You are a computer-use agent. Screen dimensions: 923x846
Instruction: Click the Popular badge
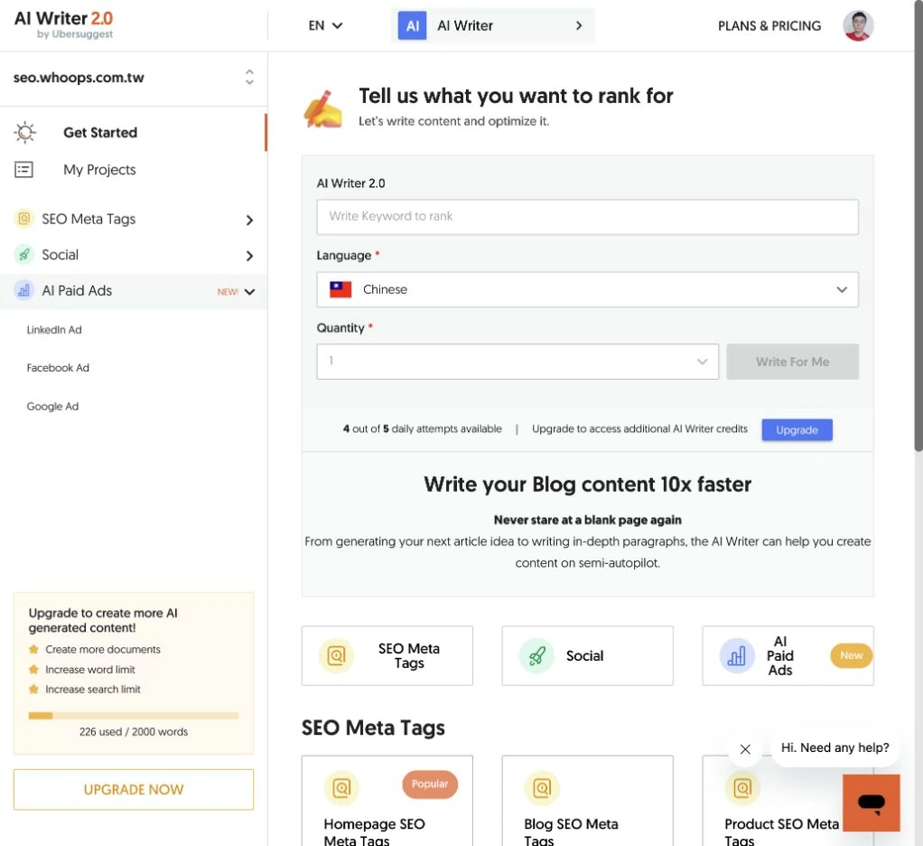pyautogui.click(x=430, y=785)
